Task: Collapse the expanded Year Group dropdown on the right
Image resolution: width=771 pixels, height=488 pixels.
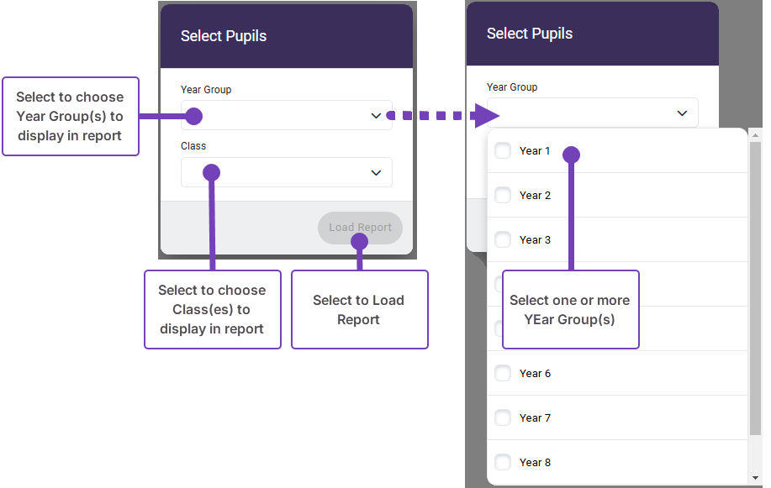Action: coord(592,112)
